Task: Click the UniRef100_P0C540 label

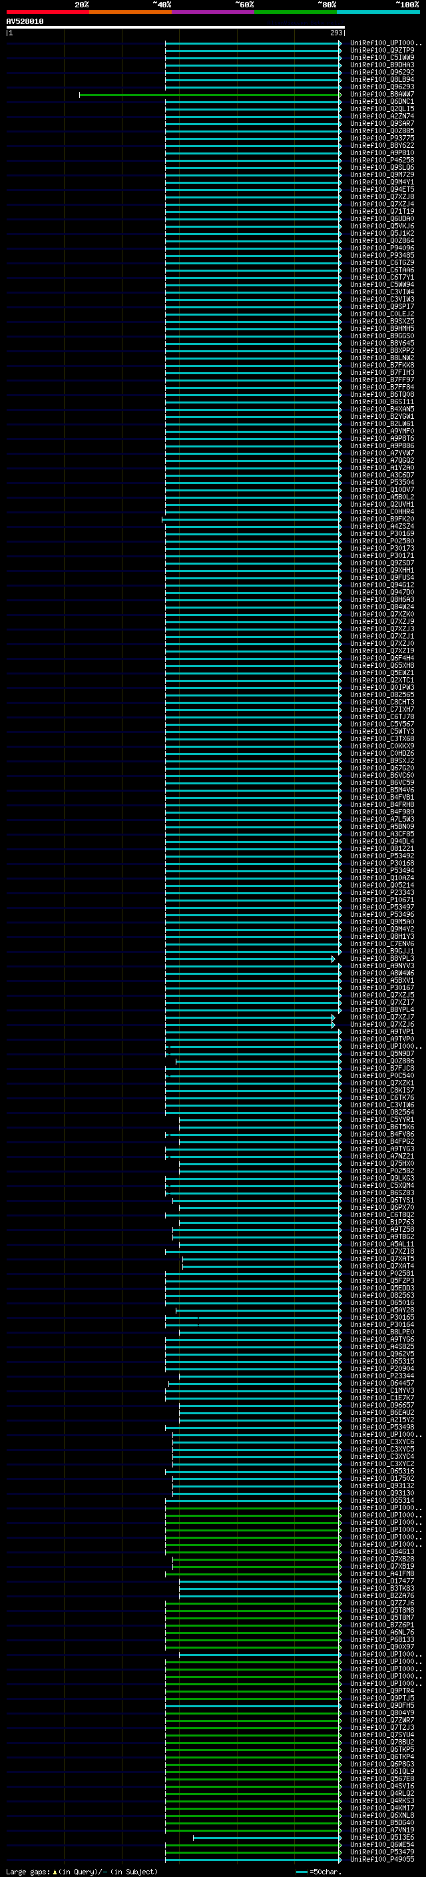Action: [x=382, y=1076]
